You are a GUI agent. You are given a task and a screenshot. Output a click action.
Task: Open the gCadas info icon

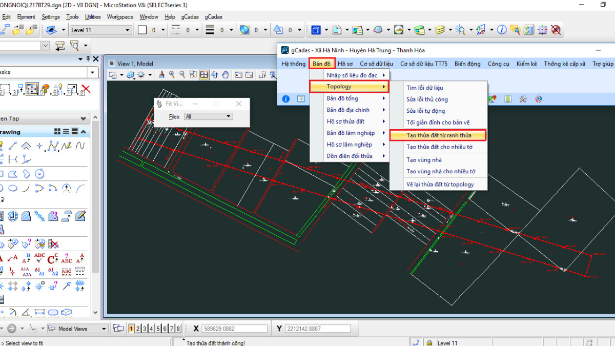click(286, 99)
